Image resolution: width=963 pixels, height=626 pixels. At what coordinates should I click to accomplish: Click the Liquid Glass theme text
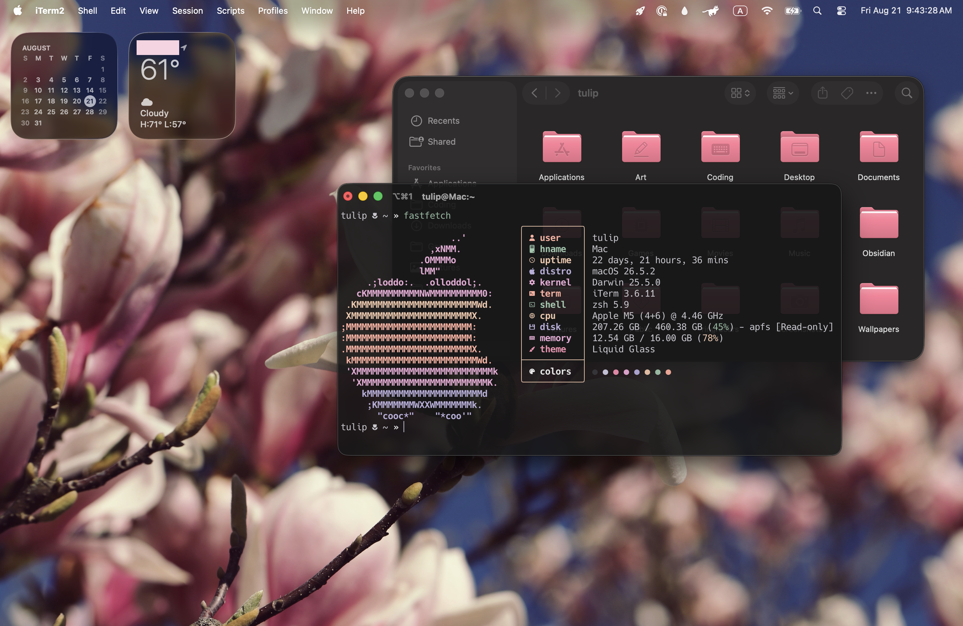pos(624,349)
